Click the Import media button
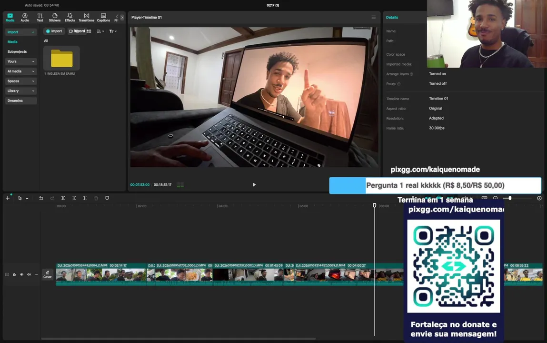Image resolution: width=547 pixels, height=343 pixels. coord(54,31)
